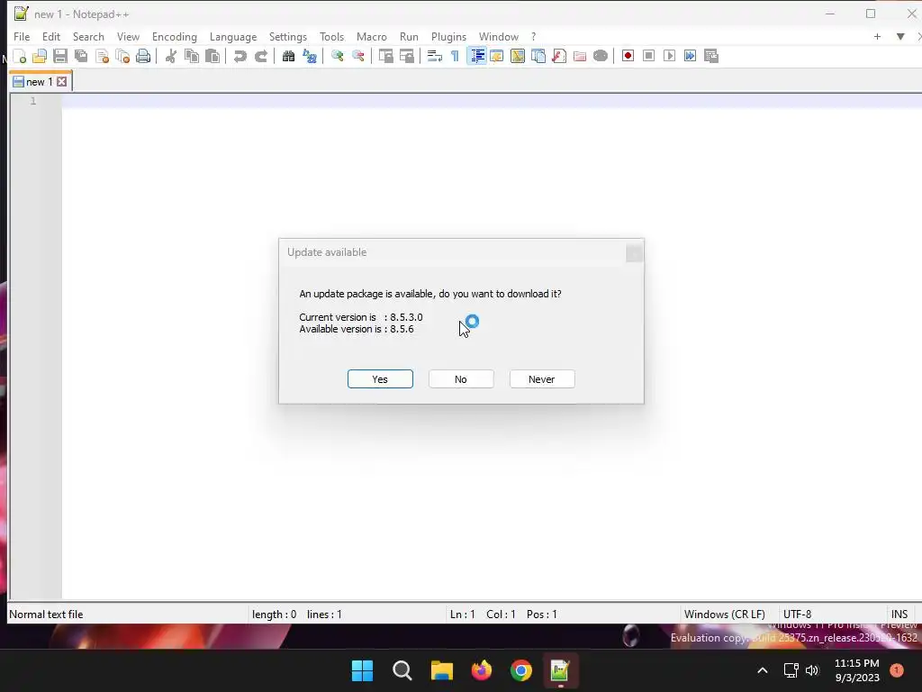Click 'Windows (CR LF)' in status bar
Image resolution: width=922 pixels, height=692 pixels.
click(x=725, y=614)
